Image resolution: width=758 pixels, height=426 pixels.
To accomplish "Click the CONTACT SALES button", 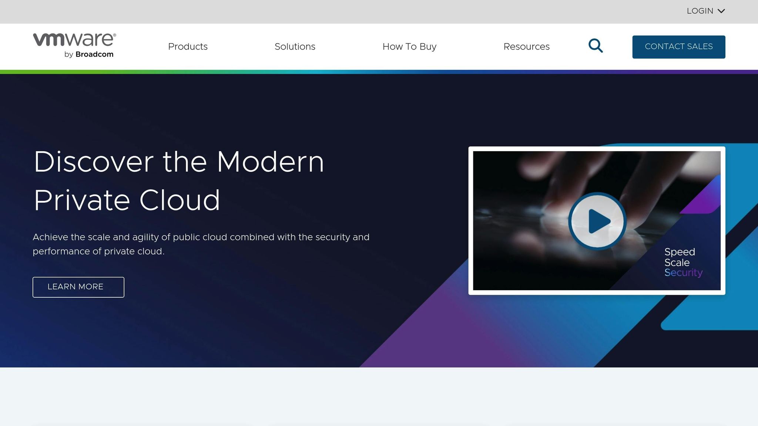I will (x=678, y=47).
